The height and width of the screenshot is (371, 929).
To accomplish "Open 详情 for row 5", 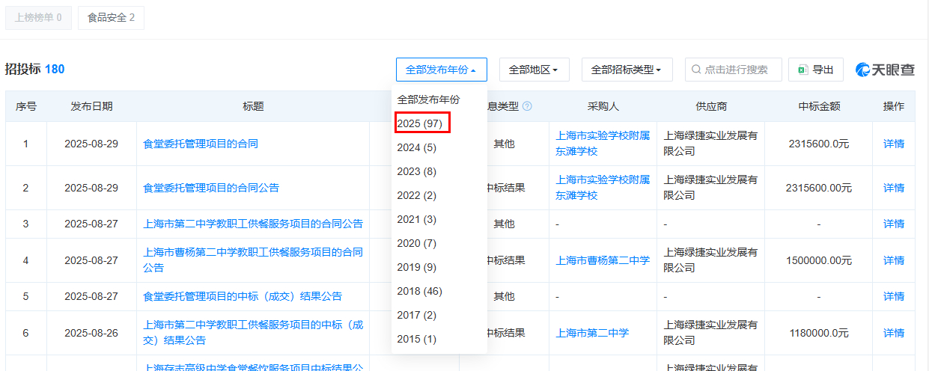I will tap(894, 296).
